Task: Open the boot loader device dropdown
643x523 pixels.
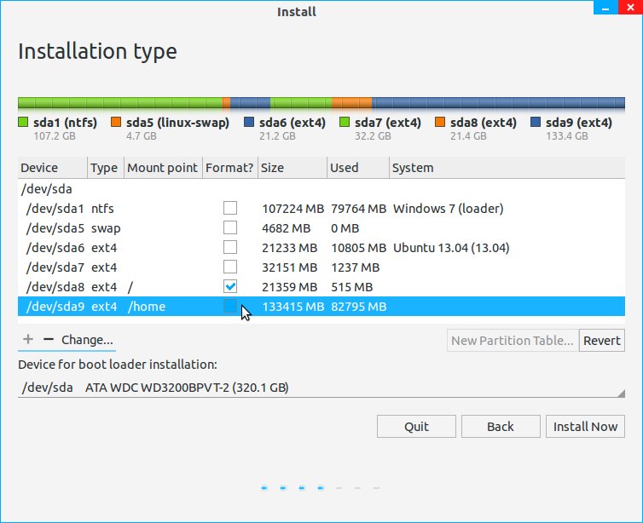Action: click(321, 388)
